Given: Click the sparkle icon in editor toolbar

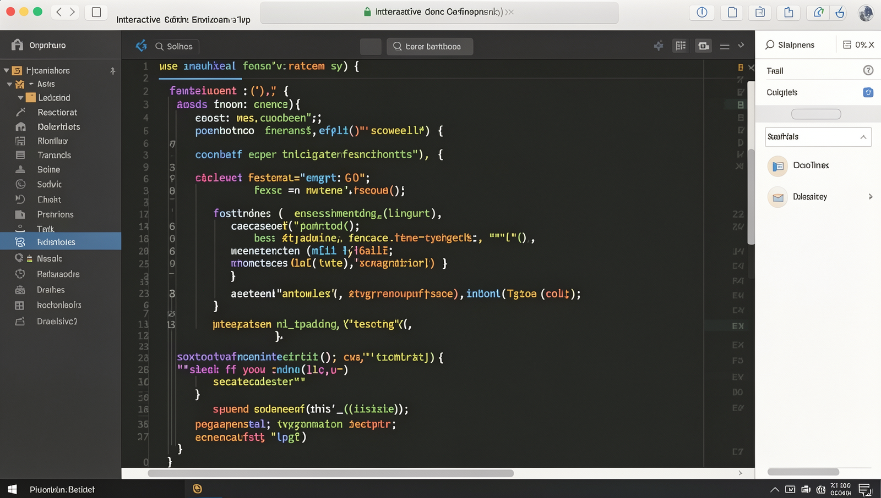Looking at the screenshot, I should [658, 46].
